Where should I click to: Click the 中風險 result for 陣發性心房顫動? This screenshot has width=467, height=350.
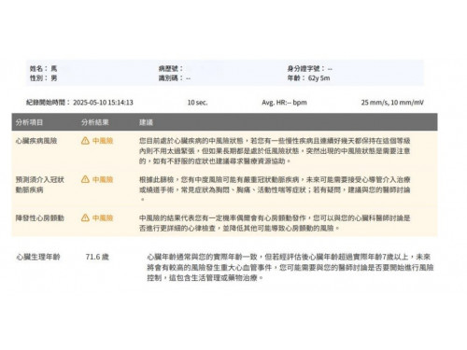[103, 217]
